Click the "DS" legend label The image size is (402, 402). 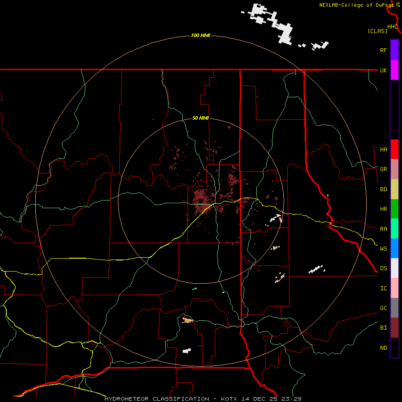click(x=383, y=268)
